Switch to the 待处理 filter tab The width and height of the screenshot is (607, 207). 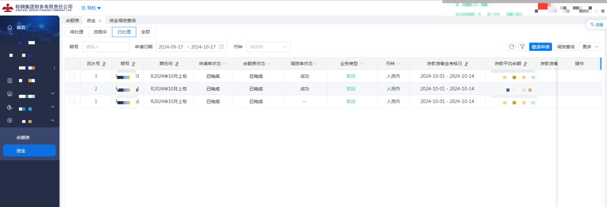76,32
